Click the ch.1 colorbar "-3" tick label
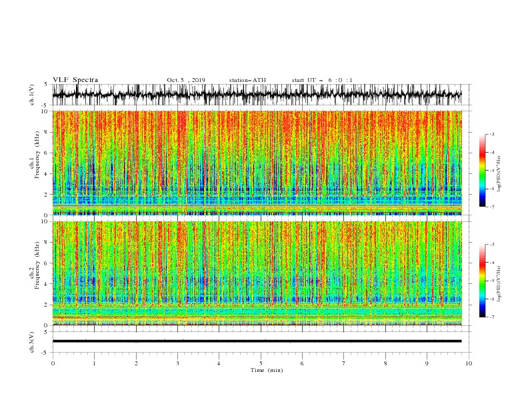Viewport: 528px width, 408px height. tap(491, 134)
